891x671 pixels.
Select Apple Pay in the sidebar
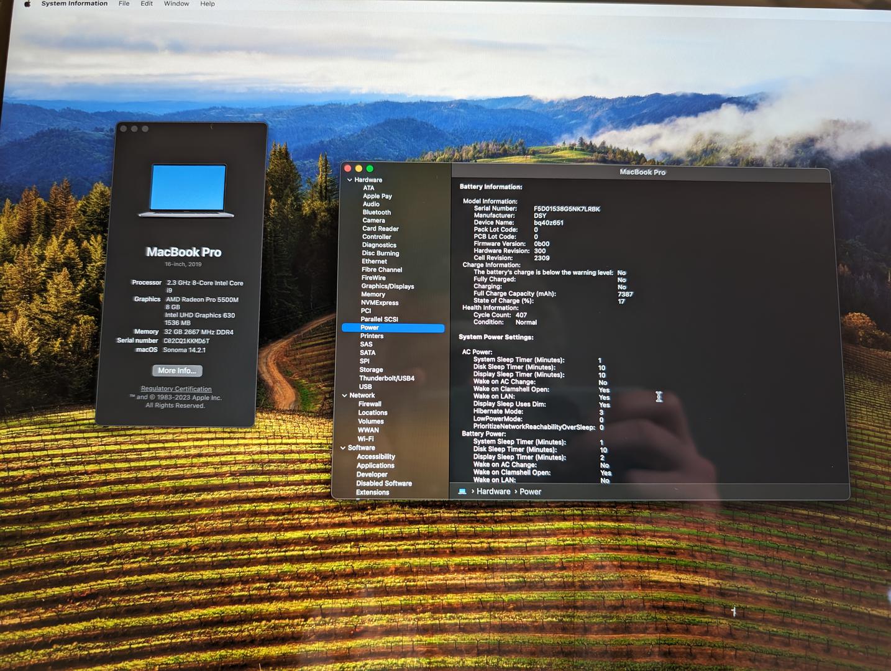pyautogui.click(x=377, y=196)
